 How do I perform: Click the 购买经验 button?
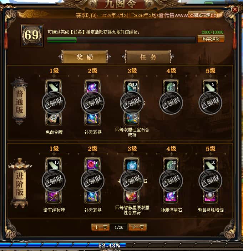tap(211, 39)
